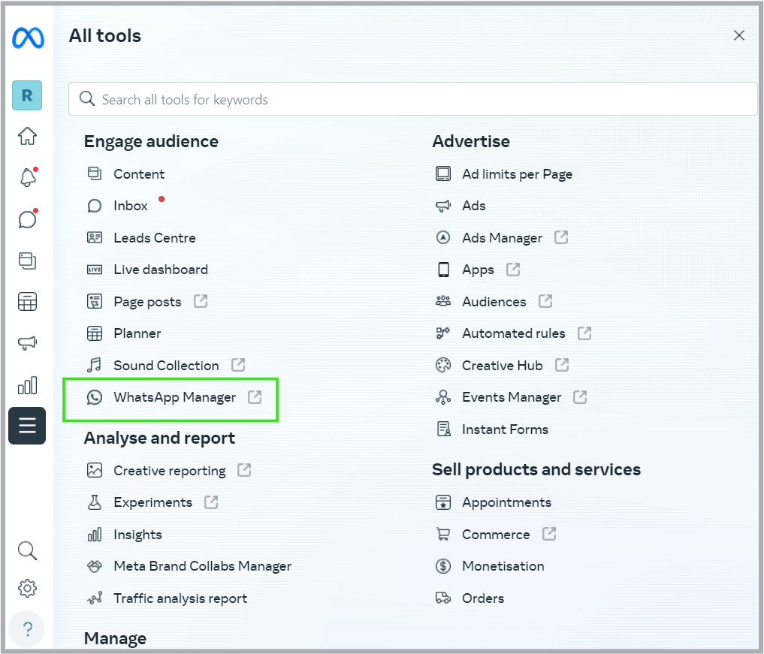Viewport: 764px width, 654px height.
Task: Click the Orders truck icon
Action: tap(443, 598)
